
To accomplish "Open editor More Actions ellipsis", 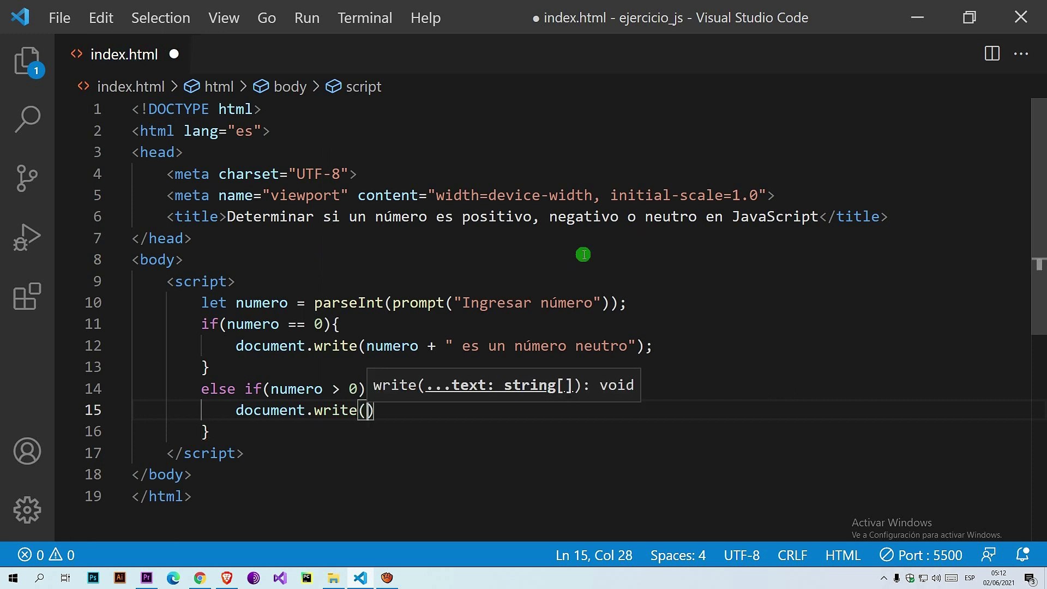I will pyautogui.click(x=1021, y=53).
